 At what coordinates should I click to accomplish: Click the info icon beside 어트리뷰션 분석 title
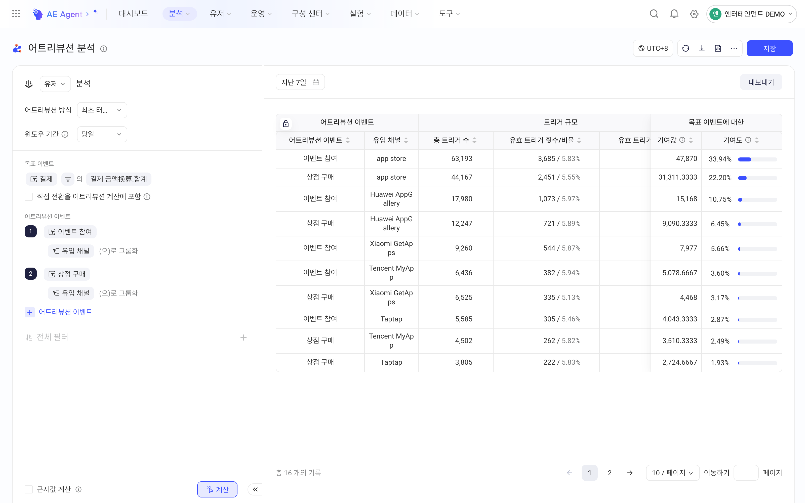click(x=103, y=49)
